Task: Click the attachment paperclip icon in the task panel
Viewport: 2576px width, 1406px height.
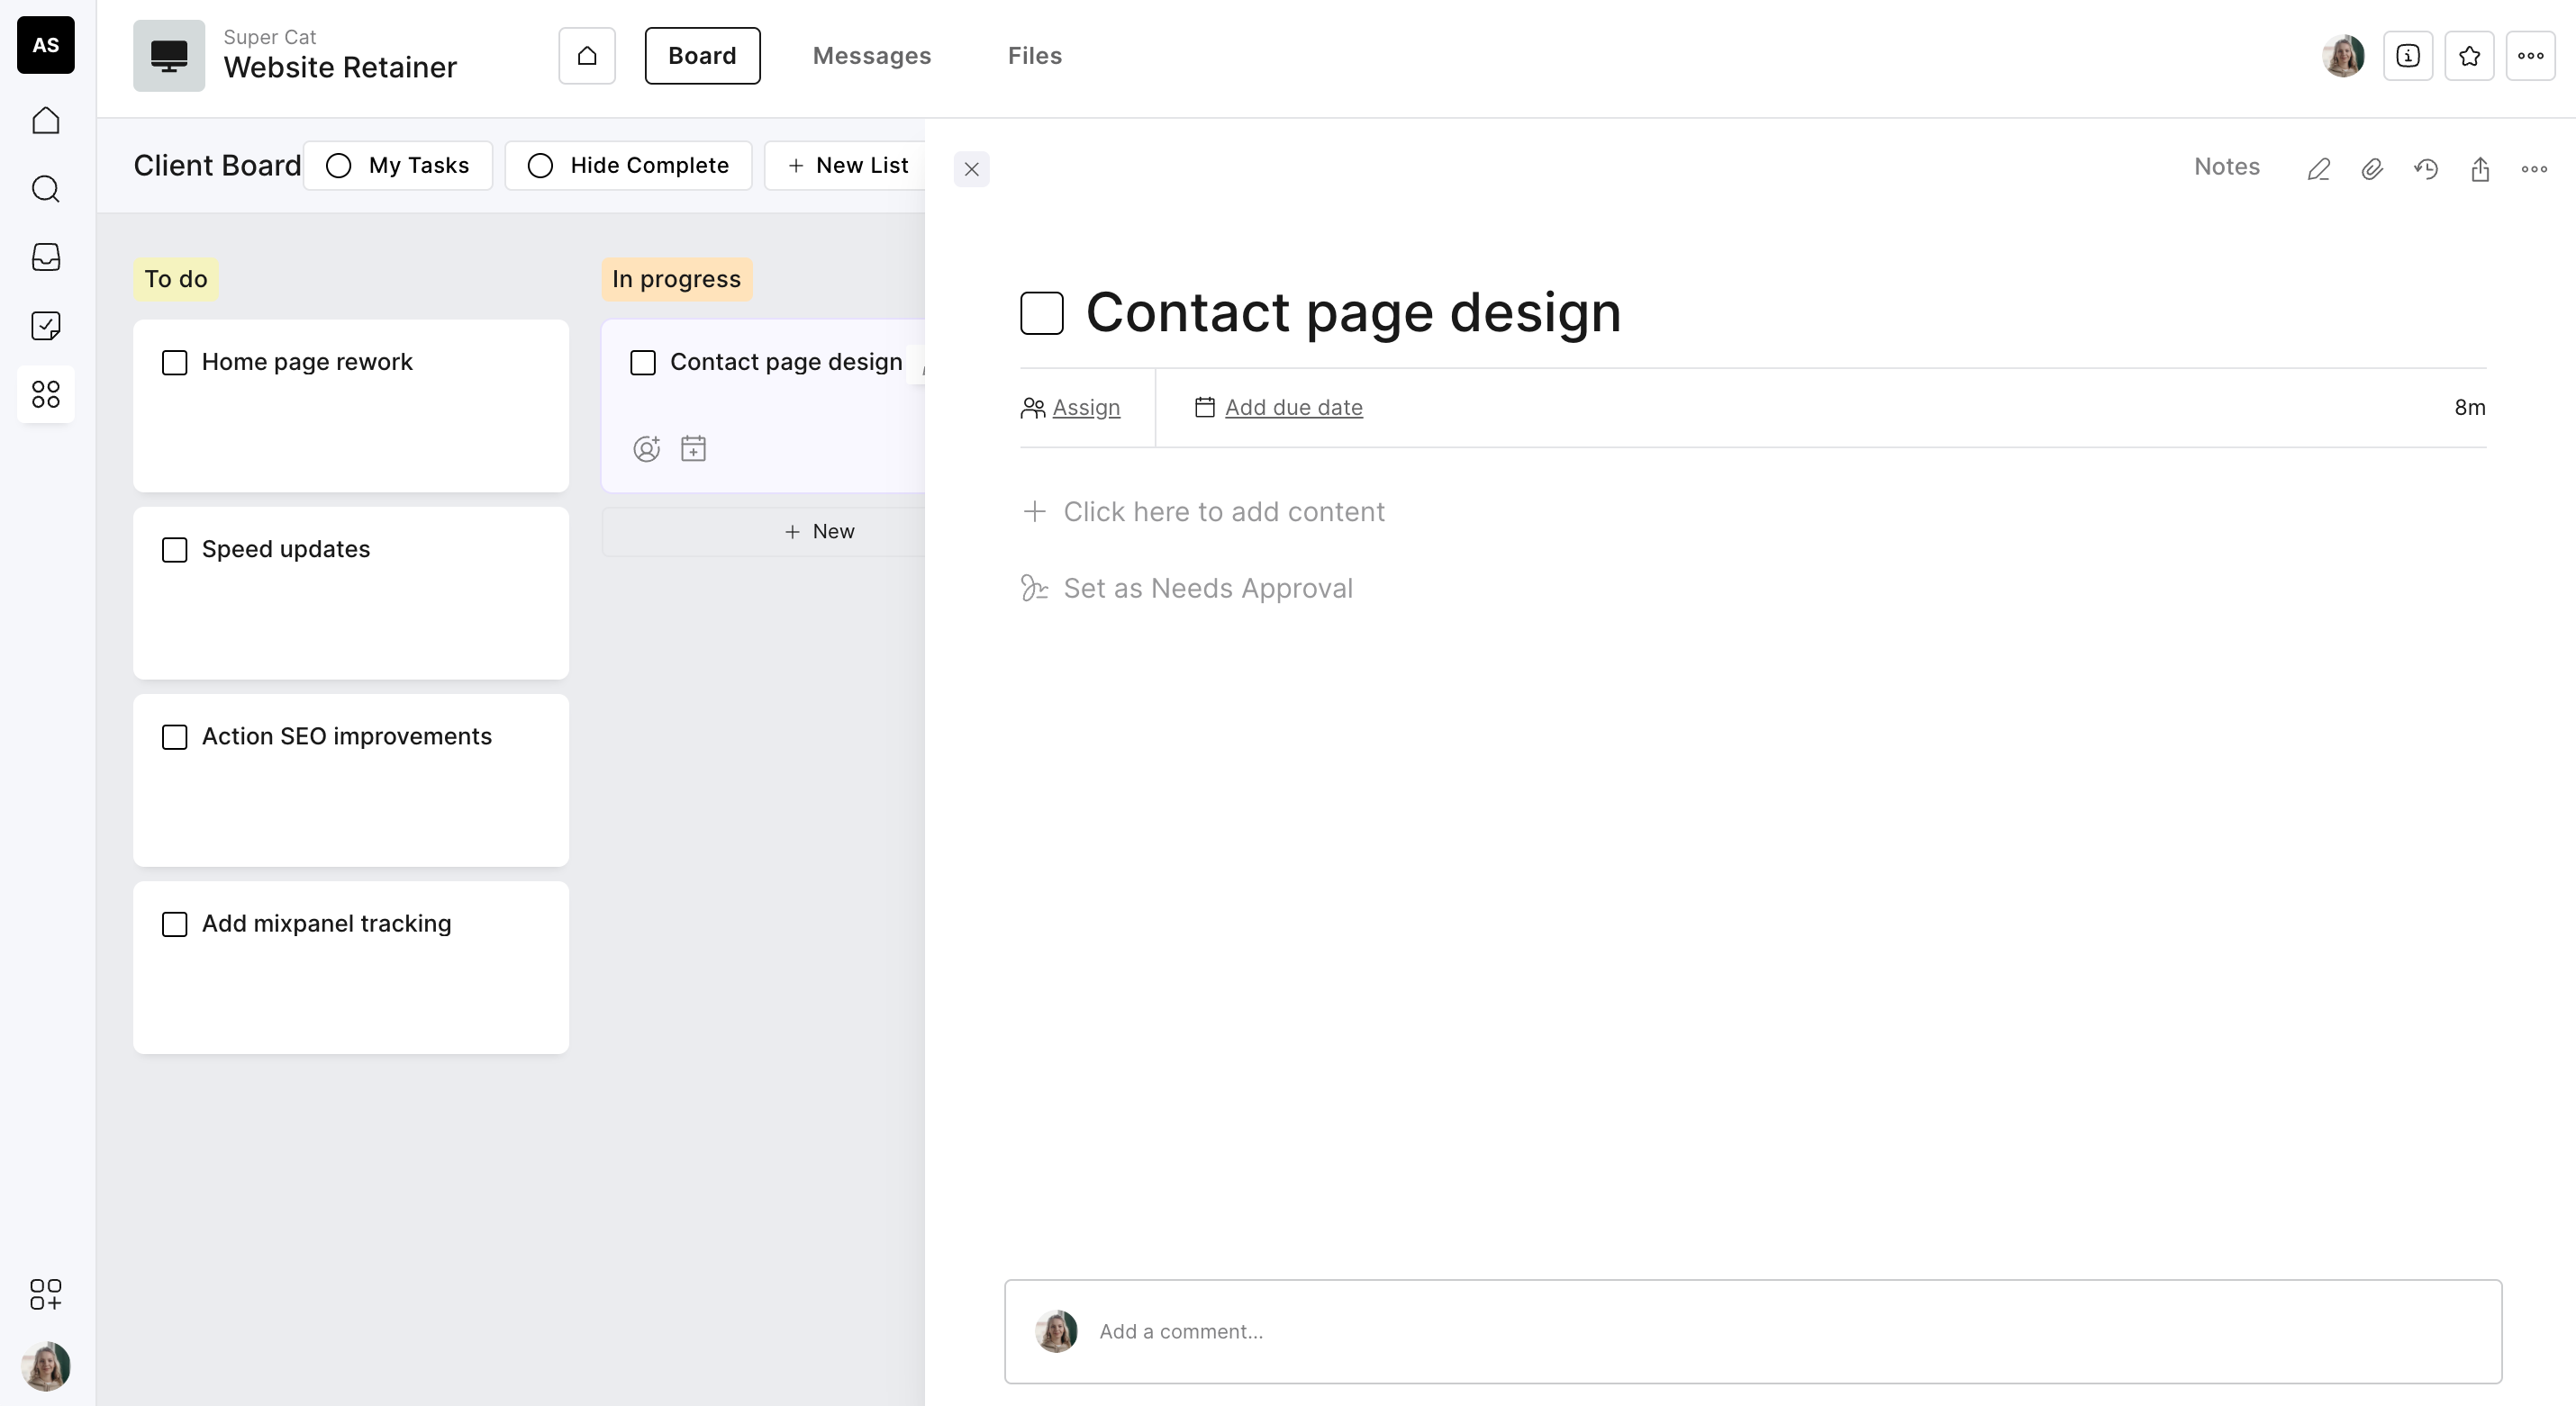Action: [x=2372, y=169]
